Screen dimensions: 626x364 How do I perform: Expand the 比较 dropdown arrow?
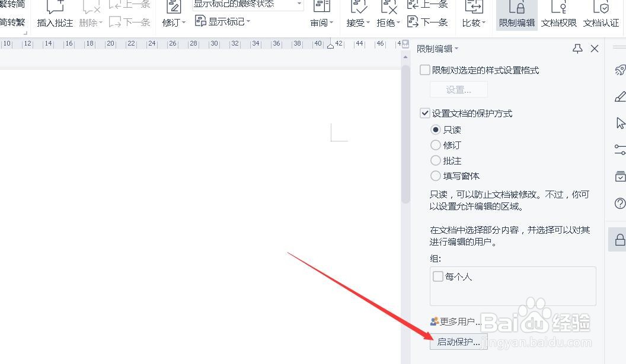pyautogui.click(x=484, y=22)
